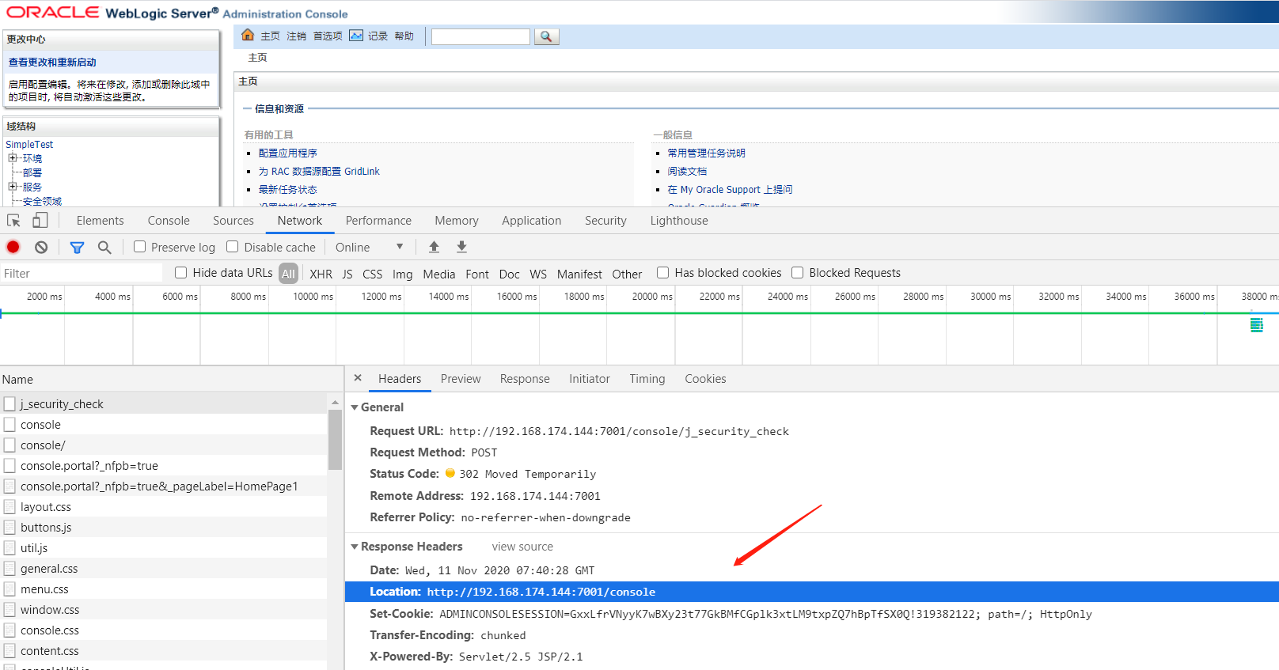Filter requests by XHR type
Screen dimensions: 1279x670
[321, 274]
